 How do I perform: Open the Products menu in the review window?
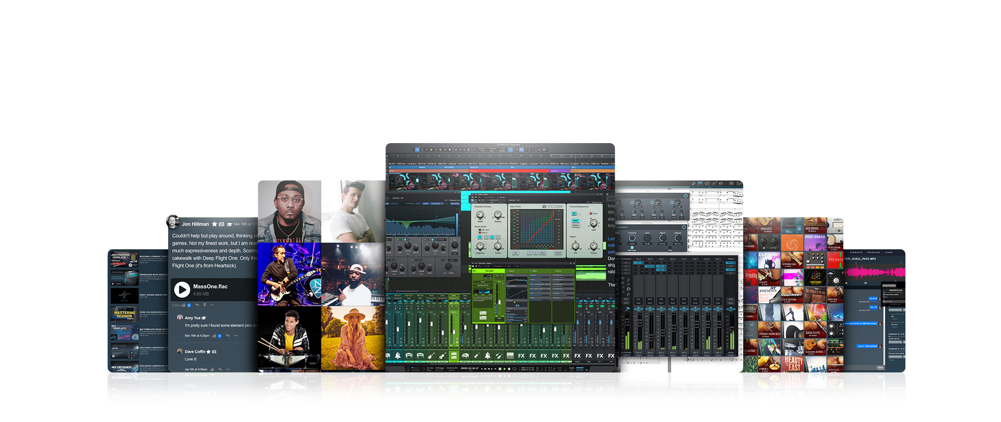[856, 252]
